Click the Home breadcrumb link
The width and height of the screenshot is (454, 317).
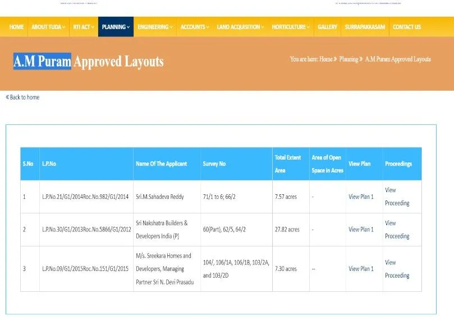pyautogui.click(x=325, y=59)
